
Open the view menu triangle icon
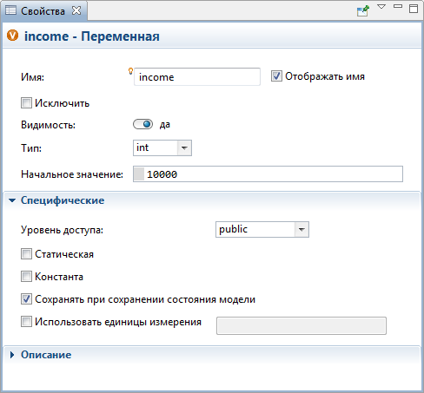pyautogui.click(x=381, y=7)
